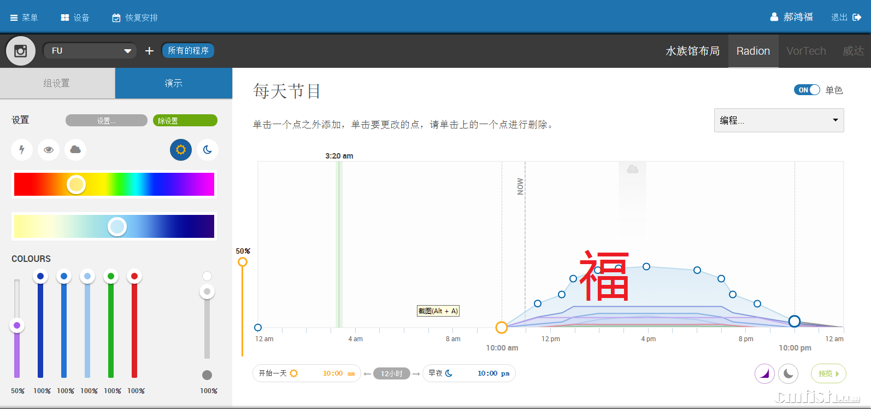This screenshot has width=871, height=409.
Task: Open the 编程... dropdown
Action: 779,120
